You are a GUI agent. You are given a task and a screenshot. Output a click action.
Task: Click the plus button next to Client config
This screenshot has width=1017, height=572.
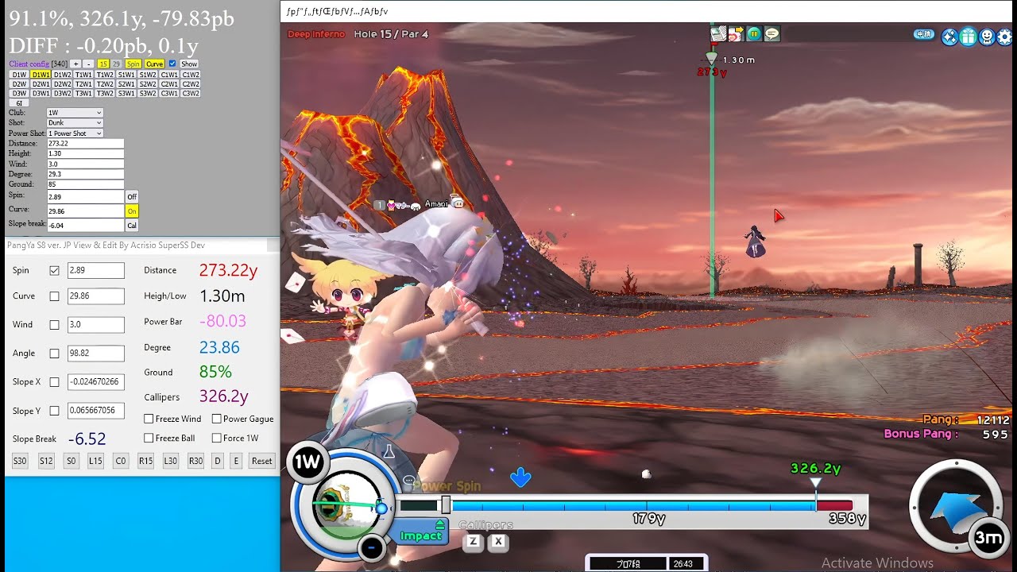(75, 64)
